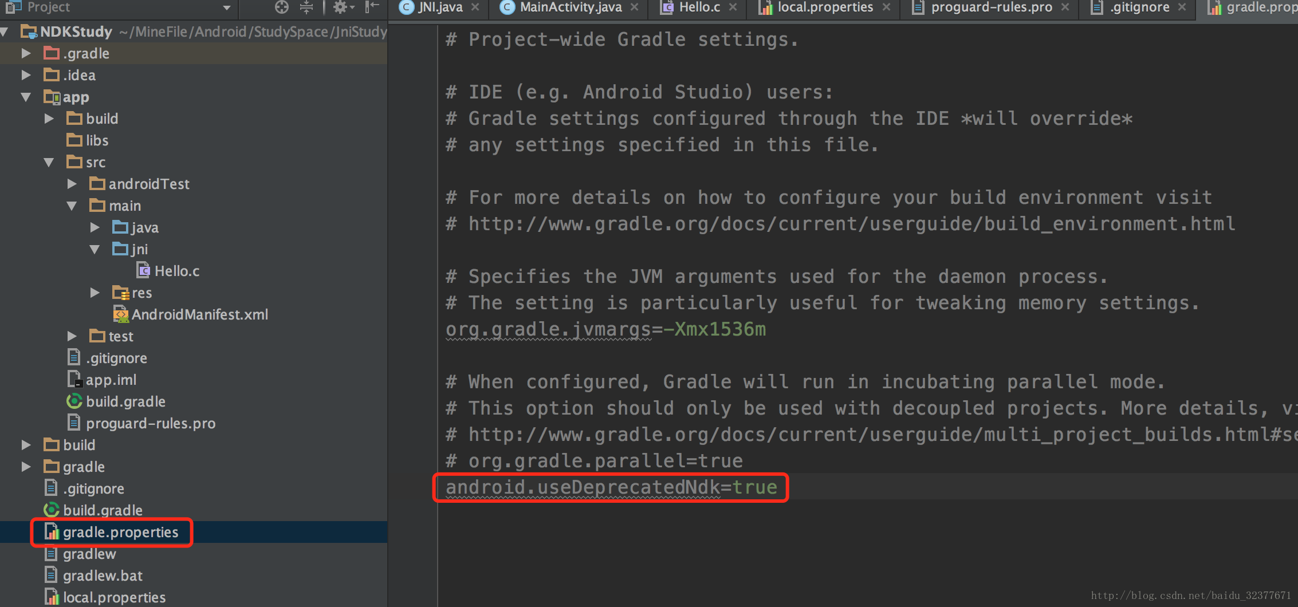Close the local.properties tab
The image size is (1298, 607).
click(886, 7)
